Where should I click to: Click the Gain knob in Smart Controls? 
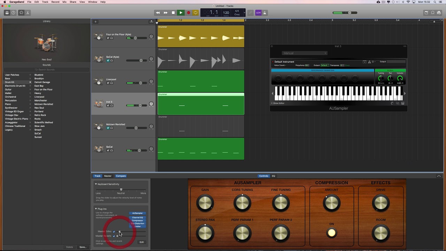[205, 203]
